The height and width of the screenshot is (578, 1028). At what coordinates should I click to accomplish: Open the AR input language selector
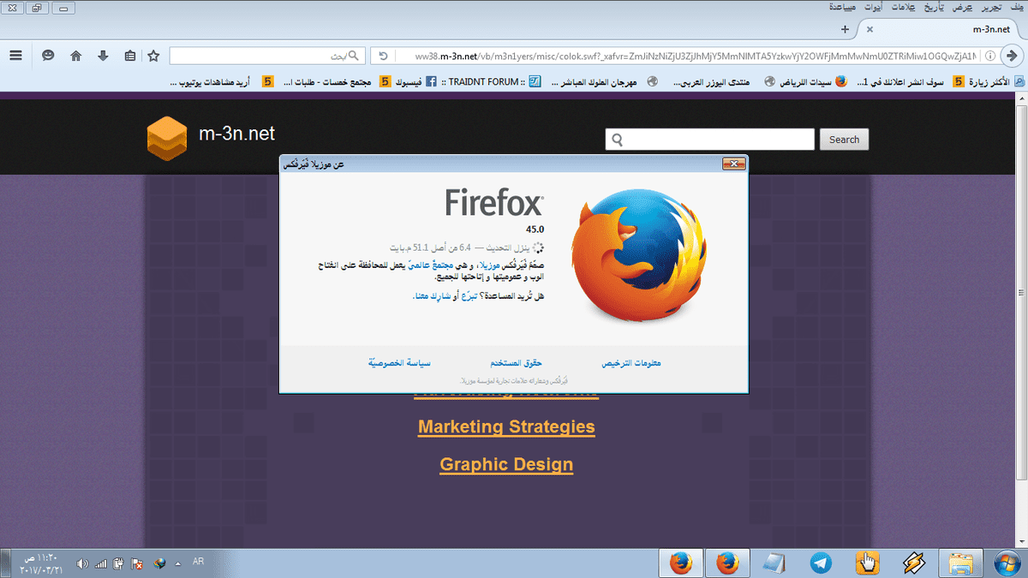pos(199,562)
